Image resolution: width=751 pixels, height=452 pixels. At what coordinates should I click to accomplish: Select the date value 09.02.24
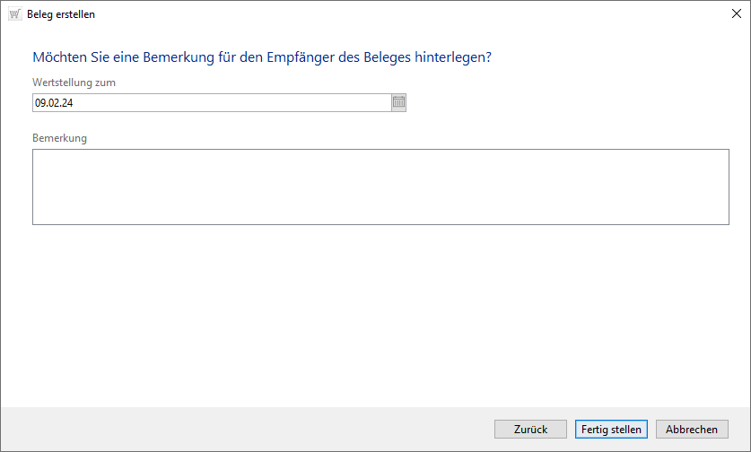(54, 103)
